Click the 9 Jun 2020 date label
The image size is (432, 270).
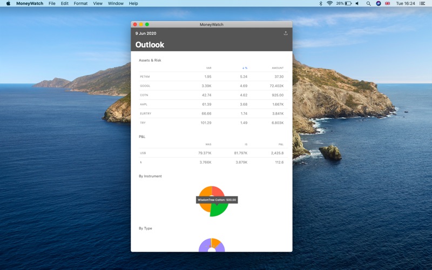pyautogui.click(x=146, y=33)
